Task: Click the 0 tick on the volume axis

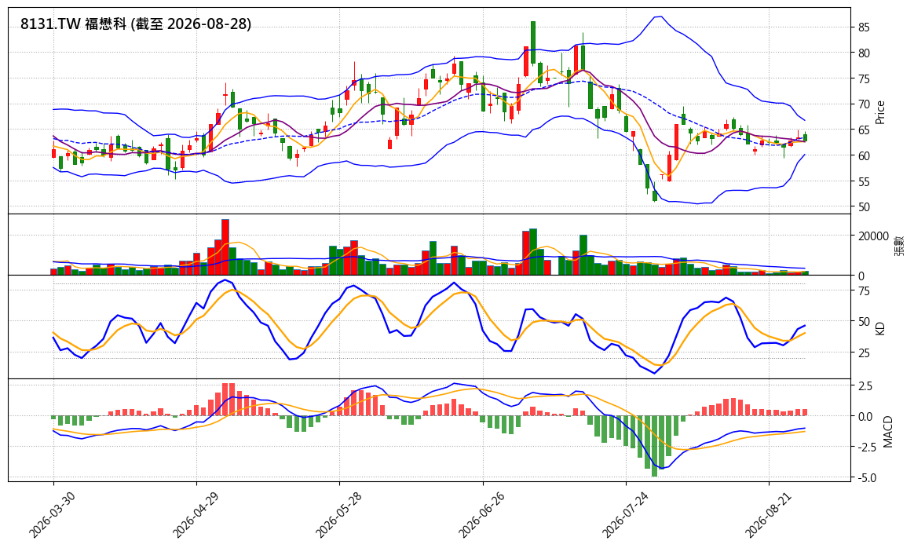Action: point(861,276)
